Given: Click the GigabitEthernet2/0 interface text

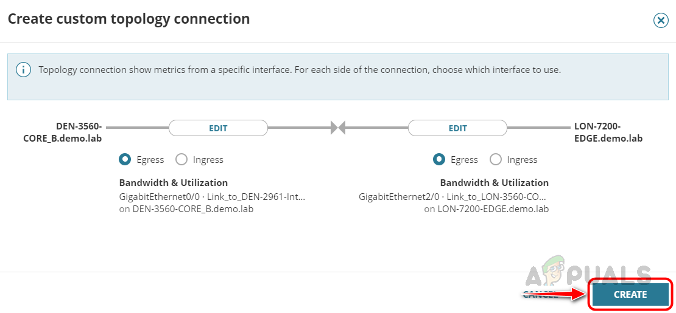Looking at the screenshot, I should [x=452, y=196].
